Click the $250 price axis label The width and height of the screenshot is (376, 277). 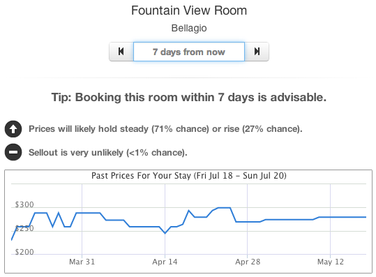pyautogui.click(x=24, y=228)
